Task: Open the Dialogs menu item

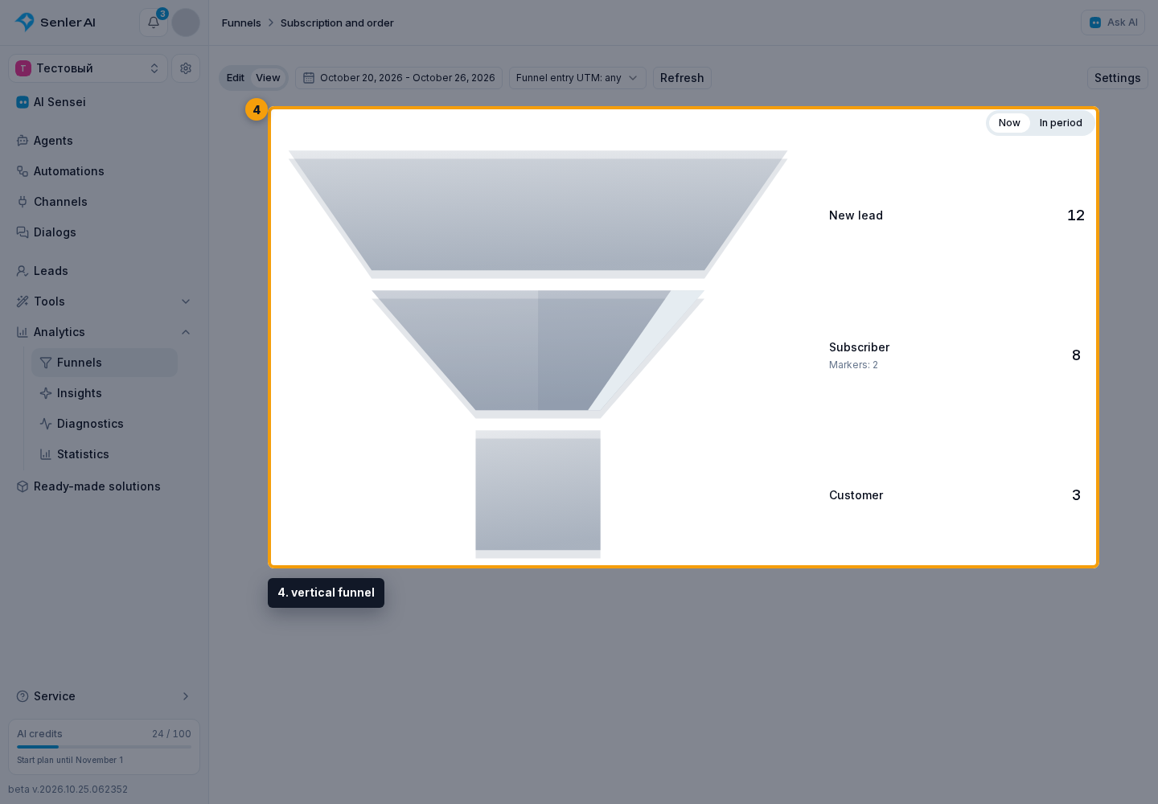Action: click(x=105, y=232)
